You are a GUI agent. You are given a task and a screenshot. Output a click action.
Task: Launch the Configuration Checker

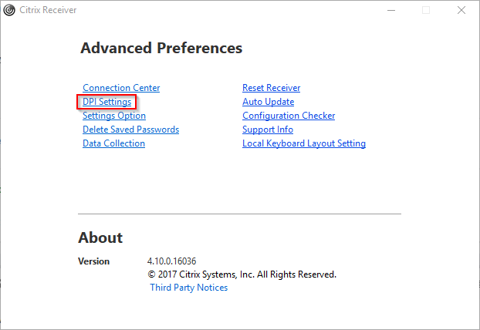coord(289,116)
